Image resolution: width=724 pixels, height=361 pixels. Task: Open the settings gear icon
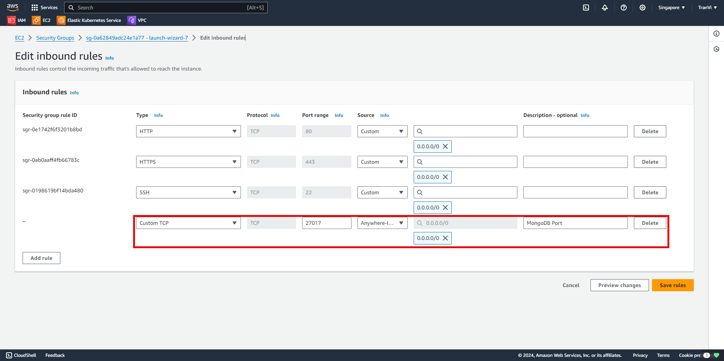(x=643, y=8)
